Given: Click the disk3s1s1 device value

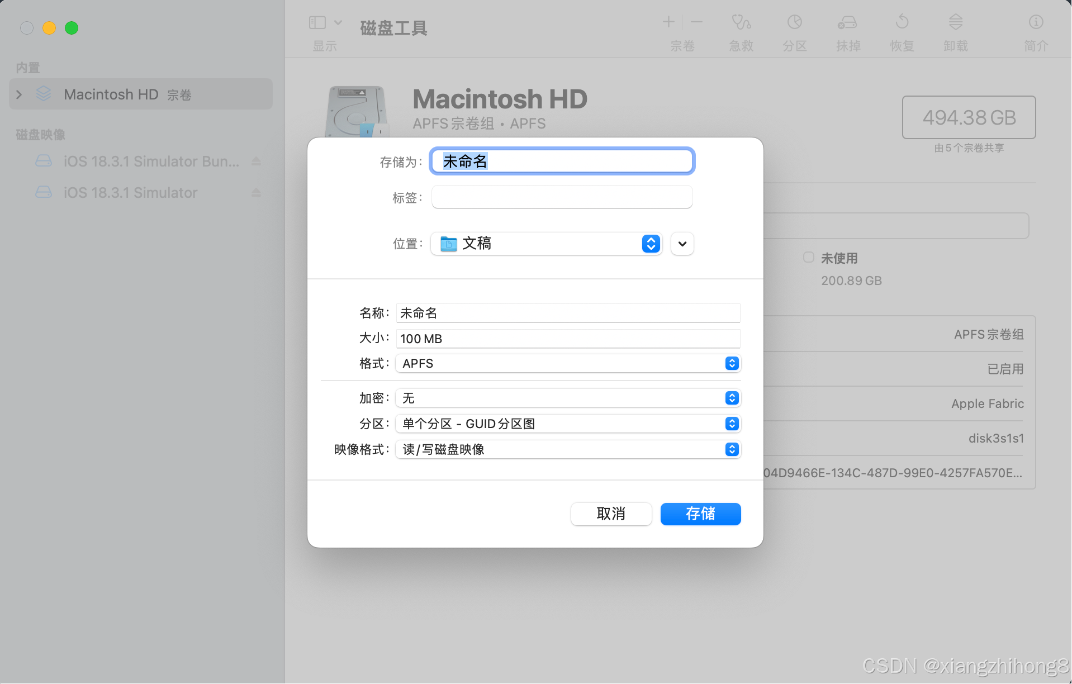Looking at the screenshot, I should 996,438.
